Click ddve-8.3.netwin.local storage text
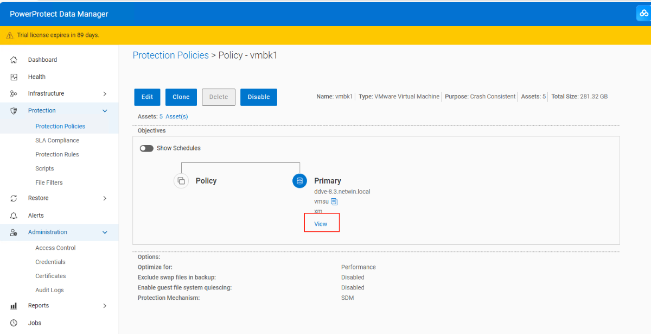 coord(342,192)
